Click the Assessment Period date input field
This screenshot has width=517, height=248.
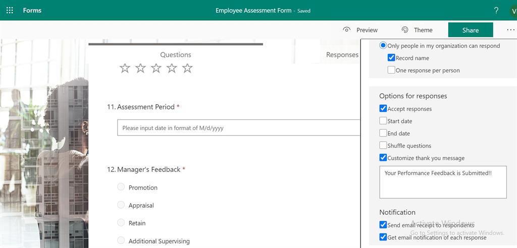pyautogui.click(x=238, y=128)
